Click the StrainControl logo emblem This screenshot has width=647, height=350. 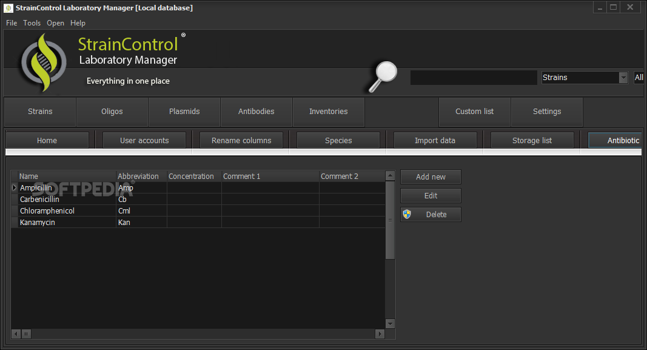tap(43, 62)
